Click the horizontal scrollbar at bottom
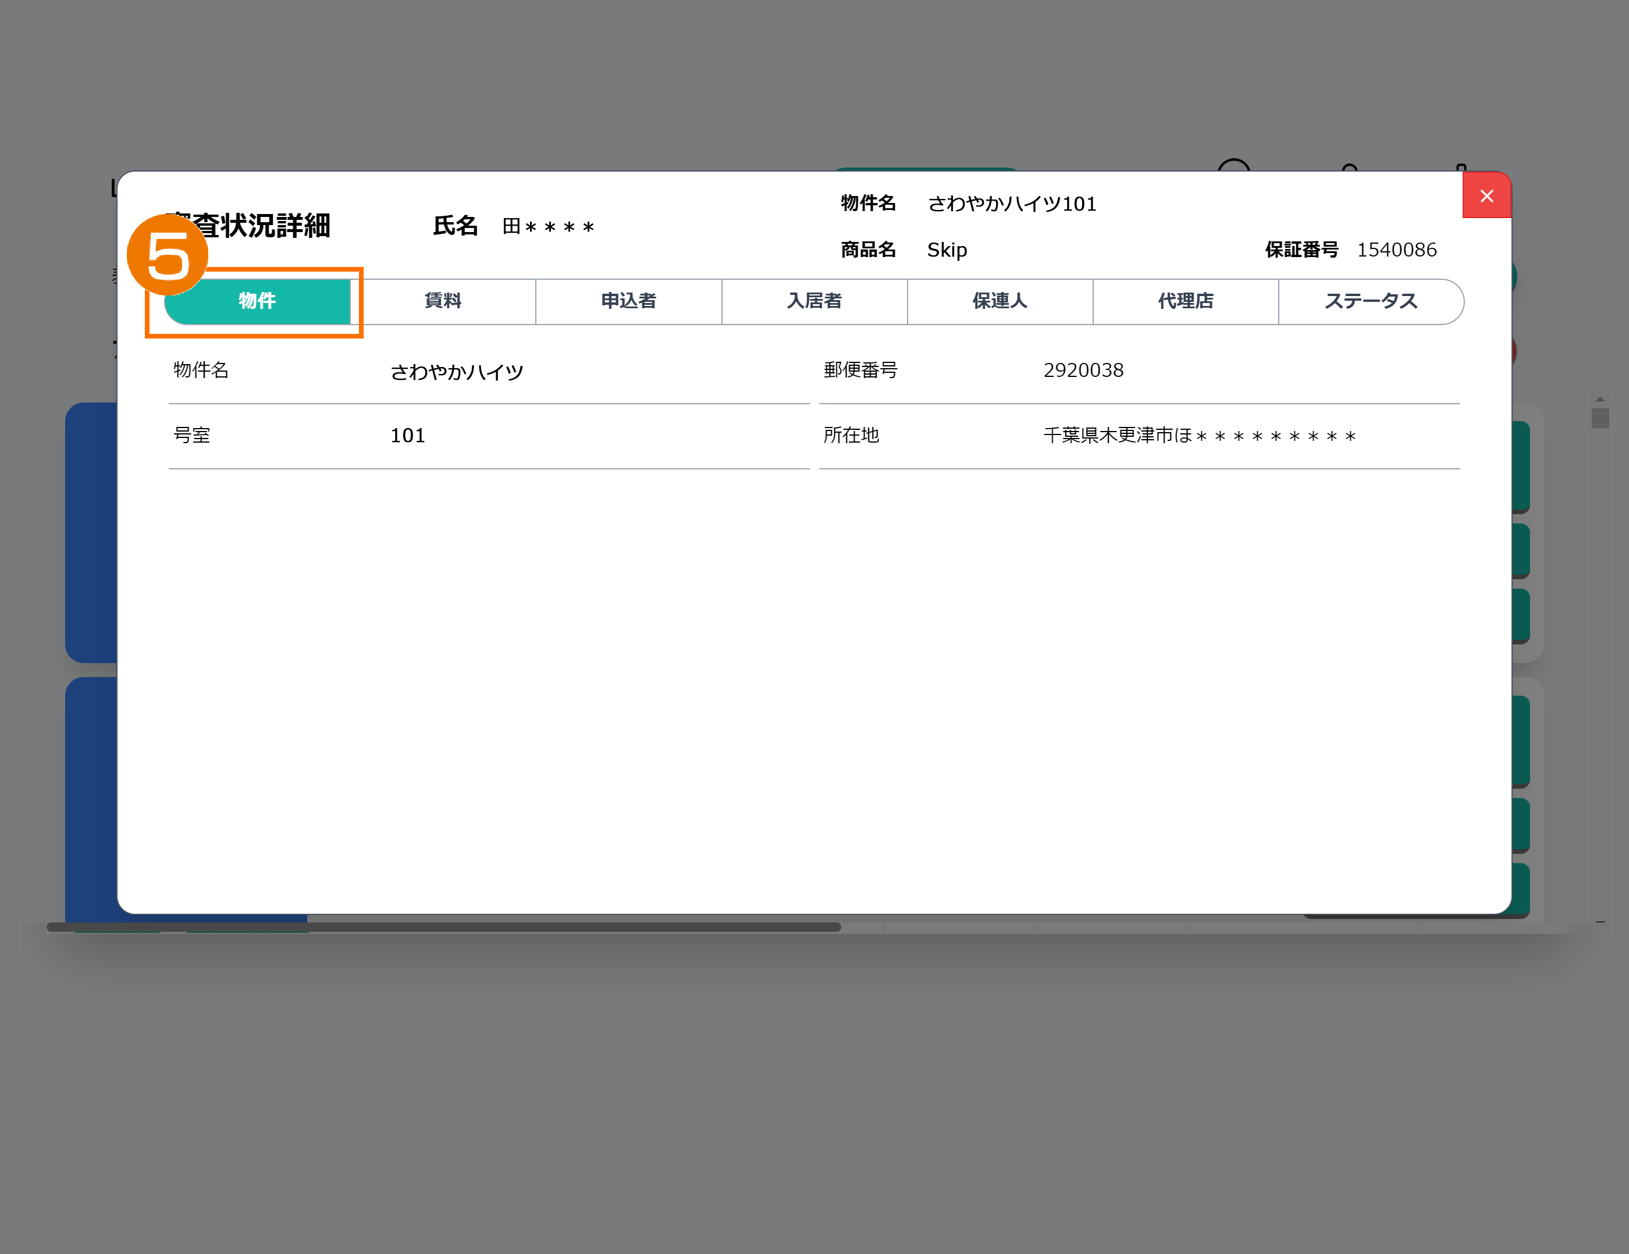 [443, 928]
